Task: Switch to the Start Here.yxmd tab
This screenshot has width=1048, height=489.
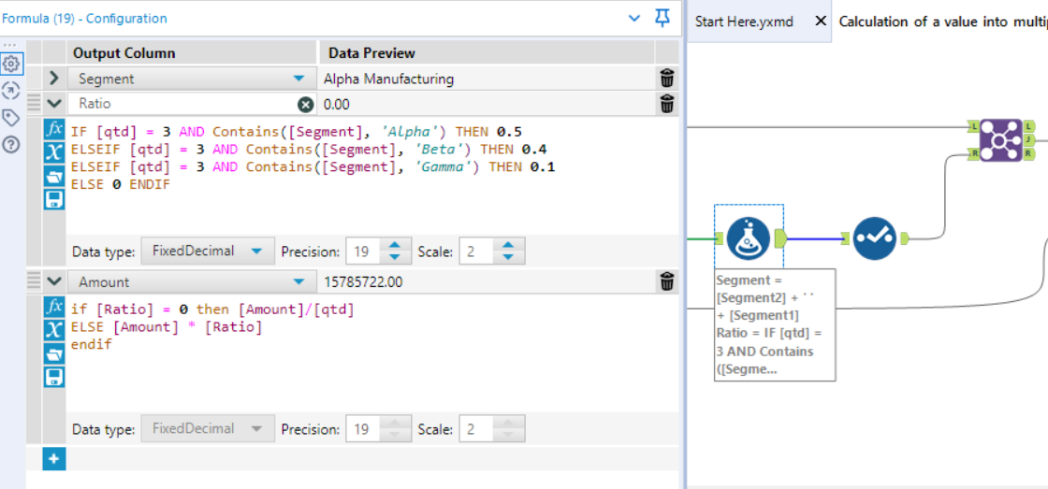Action: [x=744, y=22]
